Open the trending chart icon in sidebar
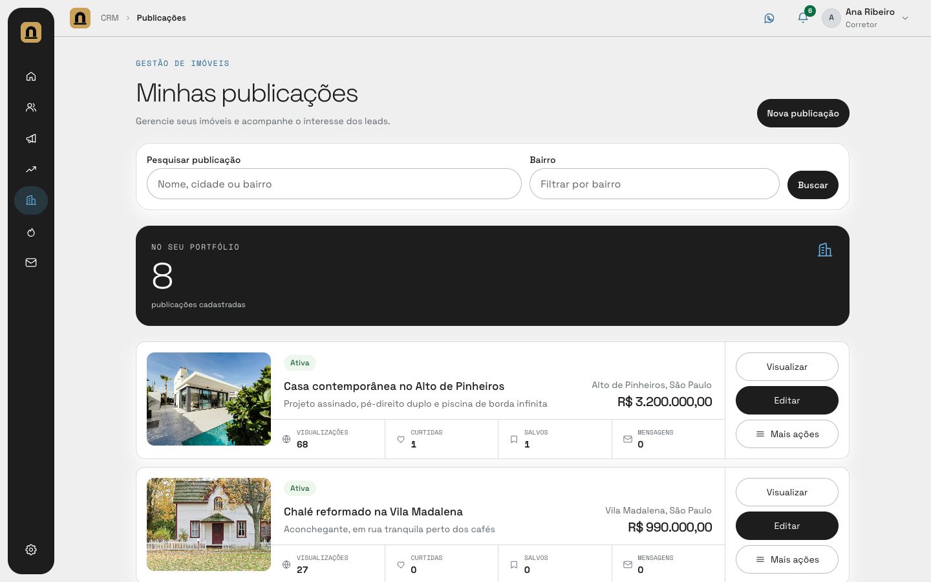931x582 pixels. tap(31, 169)
